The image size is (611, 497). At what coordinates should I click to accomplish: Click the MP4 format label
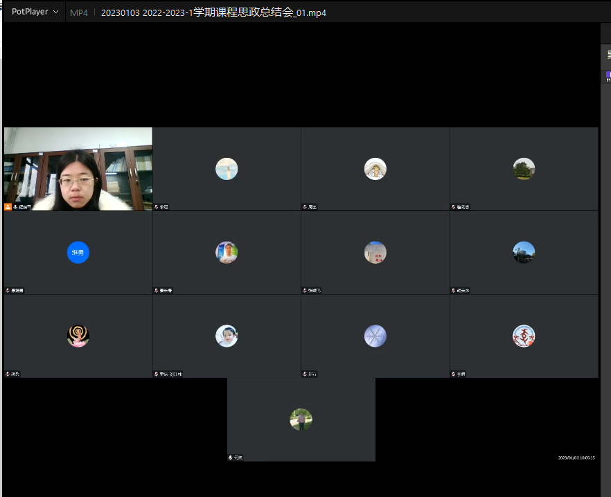point(78,12)
